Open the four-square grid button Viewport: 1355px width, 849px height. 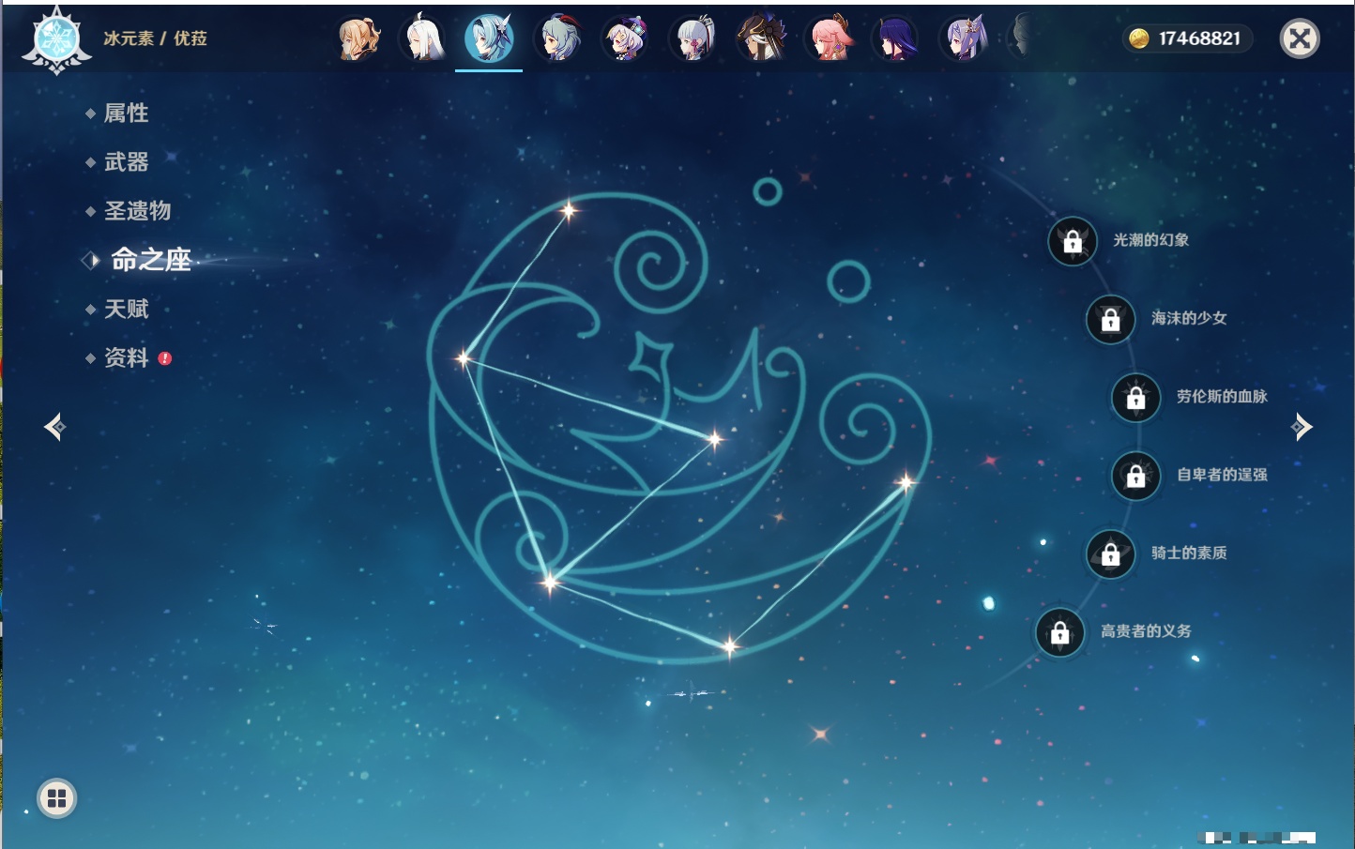click(56, 798)
